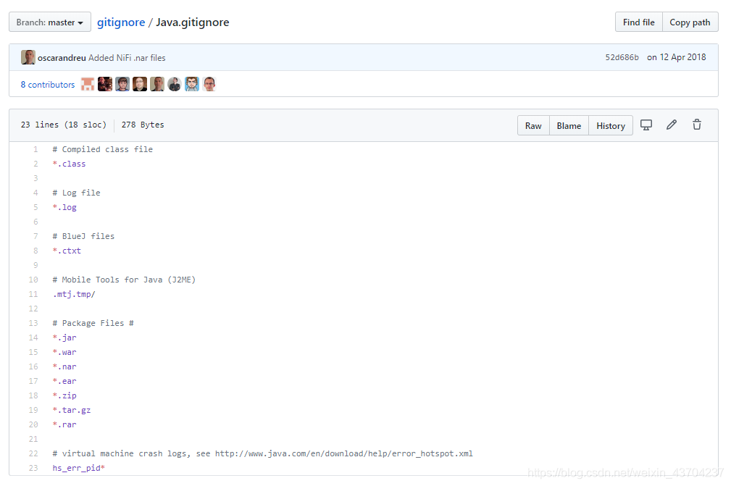This screenshot has width=731, height=486.
Task: Click the Blame button
Action: pyautogui.click(x=569, y=125)
